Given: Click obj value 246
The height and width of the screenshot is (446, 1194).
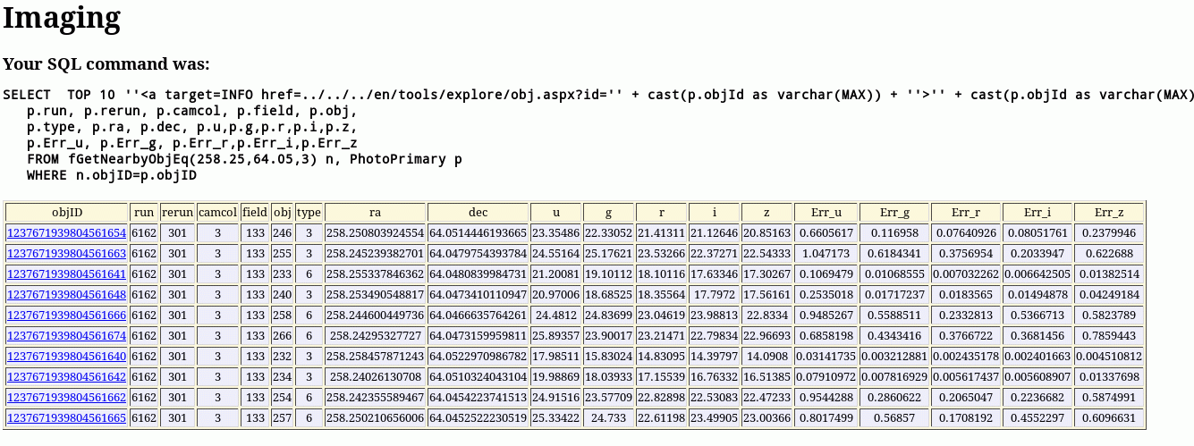Looking at the screenshot, I should pos(283,232).
